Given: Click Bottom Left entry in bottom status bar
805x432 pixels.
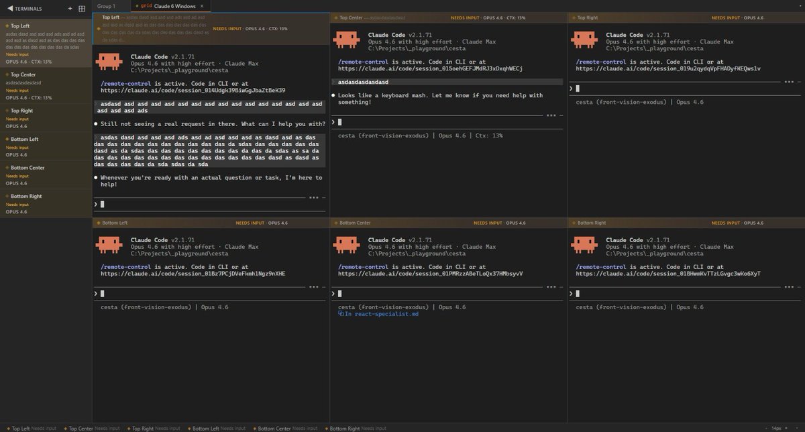Looking at the screenshot, I should tap(215, 428).
